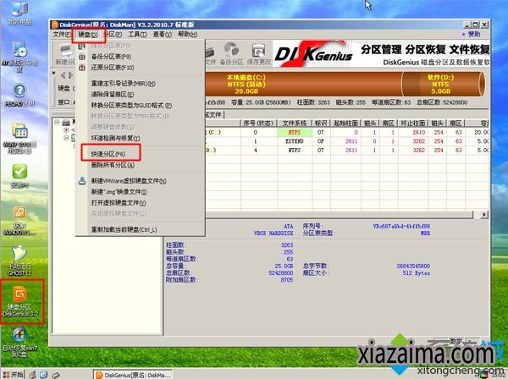Choose 删除所有分区(A)
The height and width of the screenshot is (379, 508).
click(x=113, y=165)
